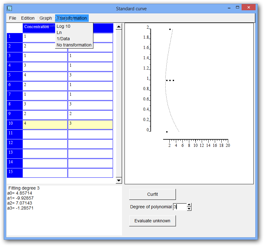Select row 1 header

click(x=15, y=38)
